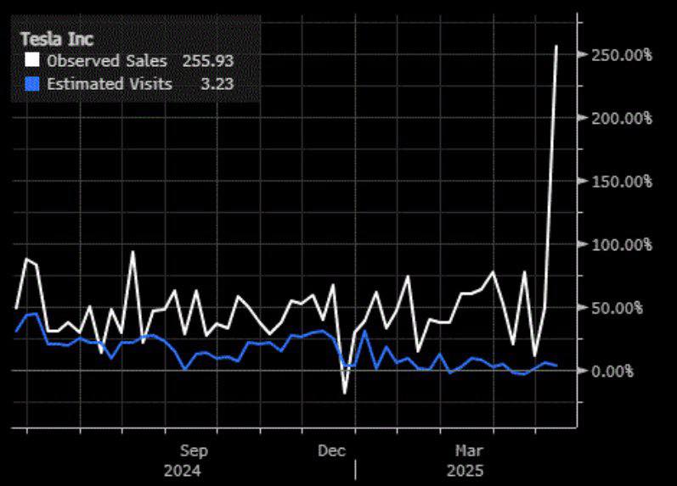Click the white line's negative dip in December
Viewport: 677px width, 486px height.
[345, 393]
